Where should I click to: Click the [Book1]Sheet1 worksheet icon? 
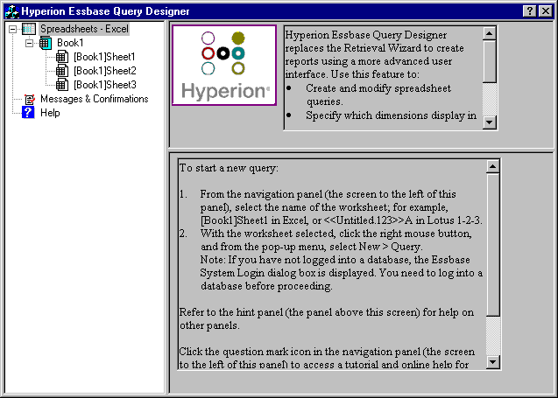pos(62,57)
